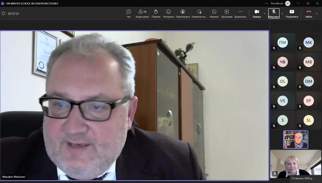Image resolution: width=322 pixels, height=183 pixels.
Task: Click muted mic icon on ПМ tile
Action: [274, 48]
